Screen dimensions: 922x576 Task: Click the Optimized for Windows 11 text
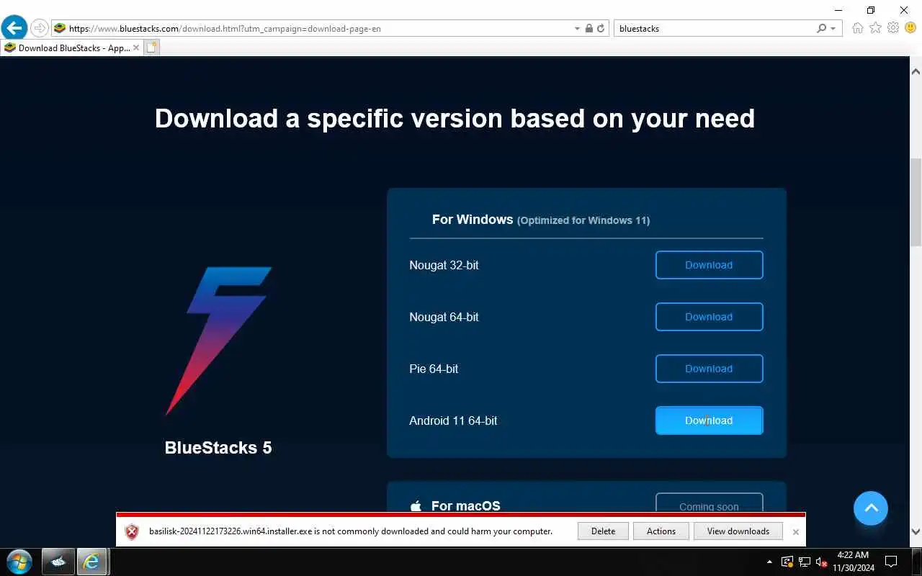pos(583,220)
